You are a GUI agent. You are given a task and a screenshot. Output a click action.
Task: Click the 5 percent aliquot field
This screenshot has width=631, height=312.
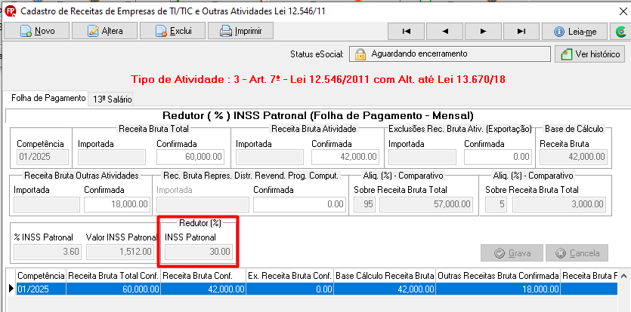(496, 204)
